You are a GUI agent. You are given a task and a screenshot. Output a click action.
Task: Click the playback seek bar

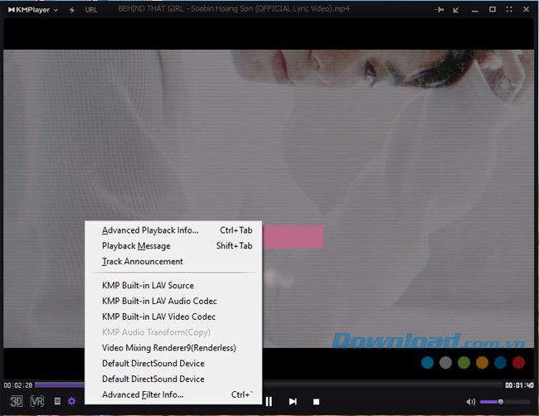tap(269, 385)
